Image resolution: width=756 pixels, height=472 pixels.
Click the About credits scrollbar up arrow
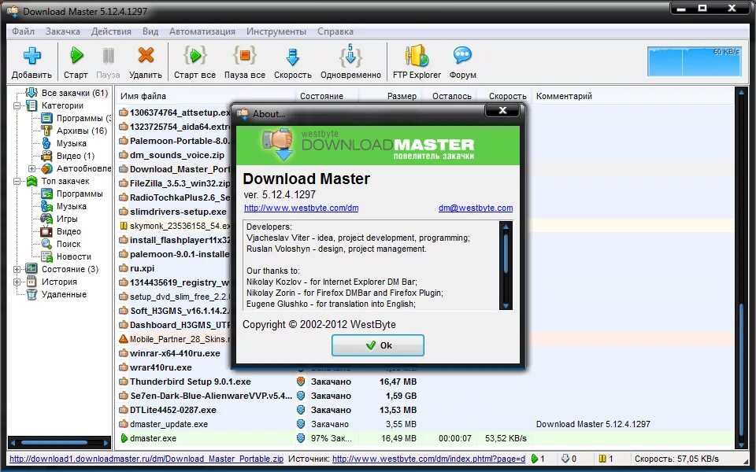[506, 227]
